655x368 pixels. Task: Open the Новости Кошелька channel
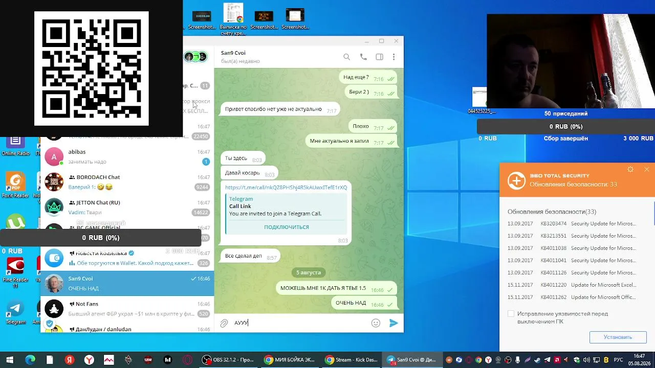127,258
